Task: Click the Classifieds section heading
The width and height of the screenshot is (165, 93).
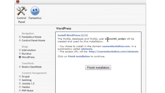Action: [x=28, y=63]
